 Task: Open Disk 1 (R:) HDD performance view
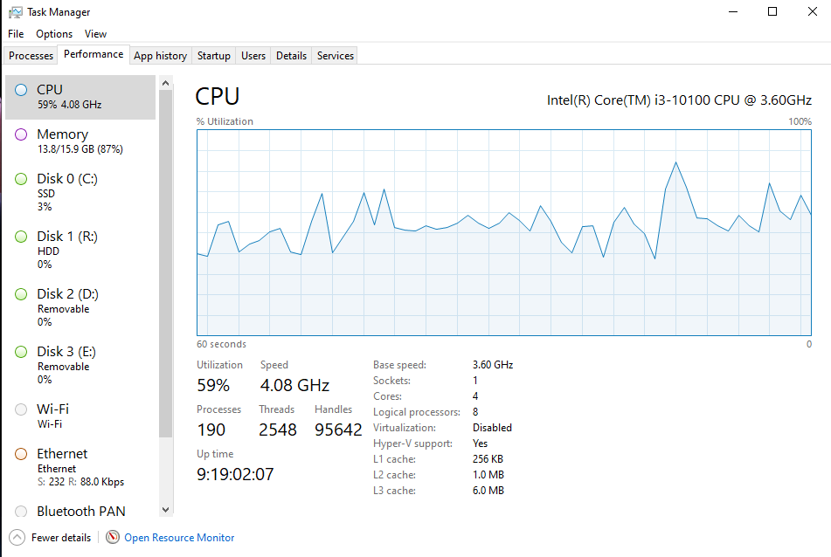tap(20, 237)
